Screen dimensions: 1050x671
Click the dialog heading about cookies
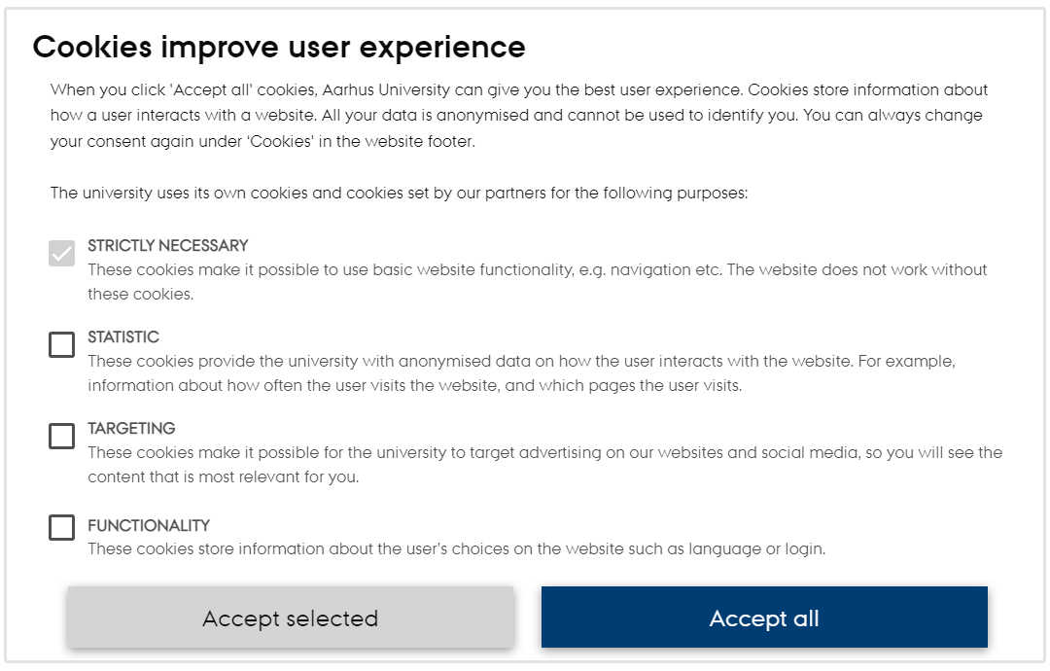279,46
